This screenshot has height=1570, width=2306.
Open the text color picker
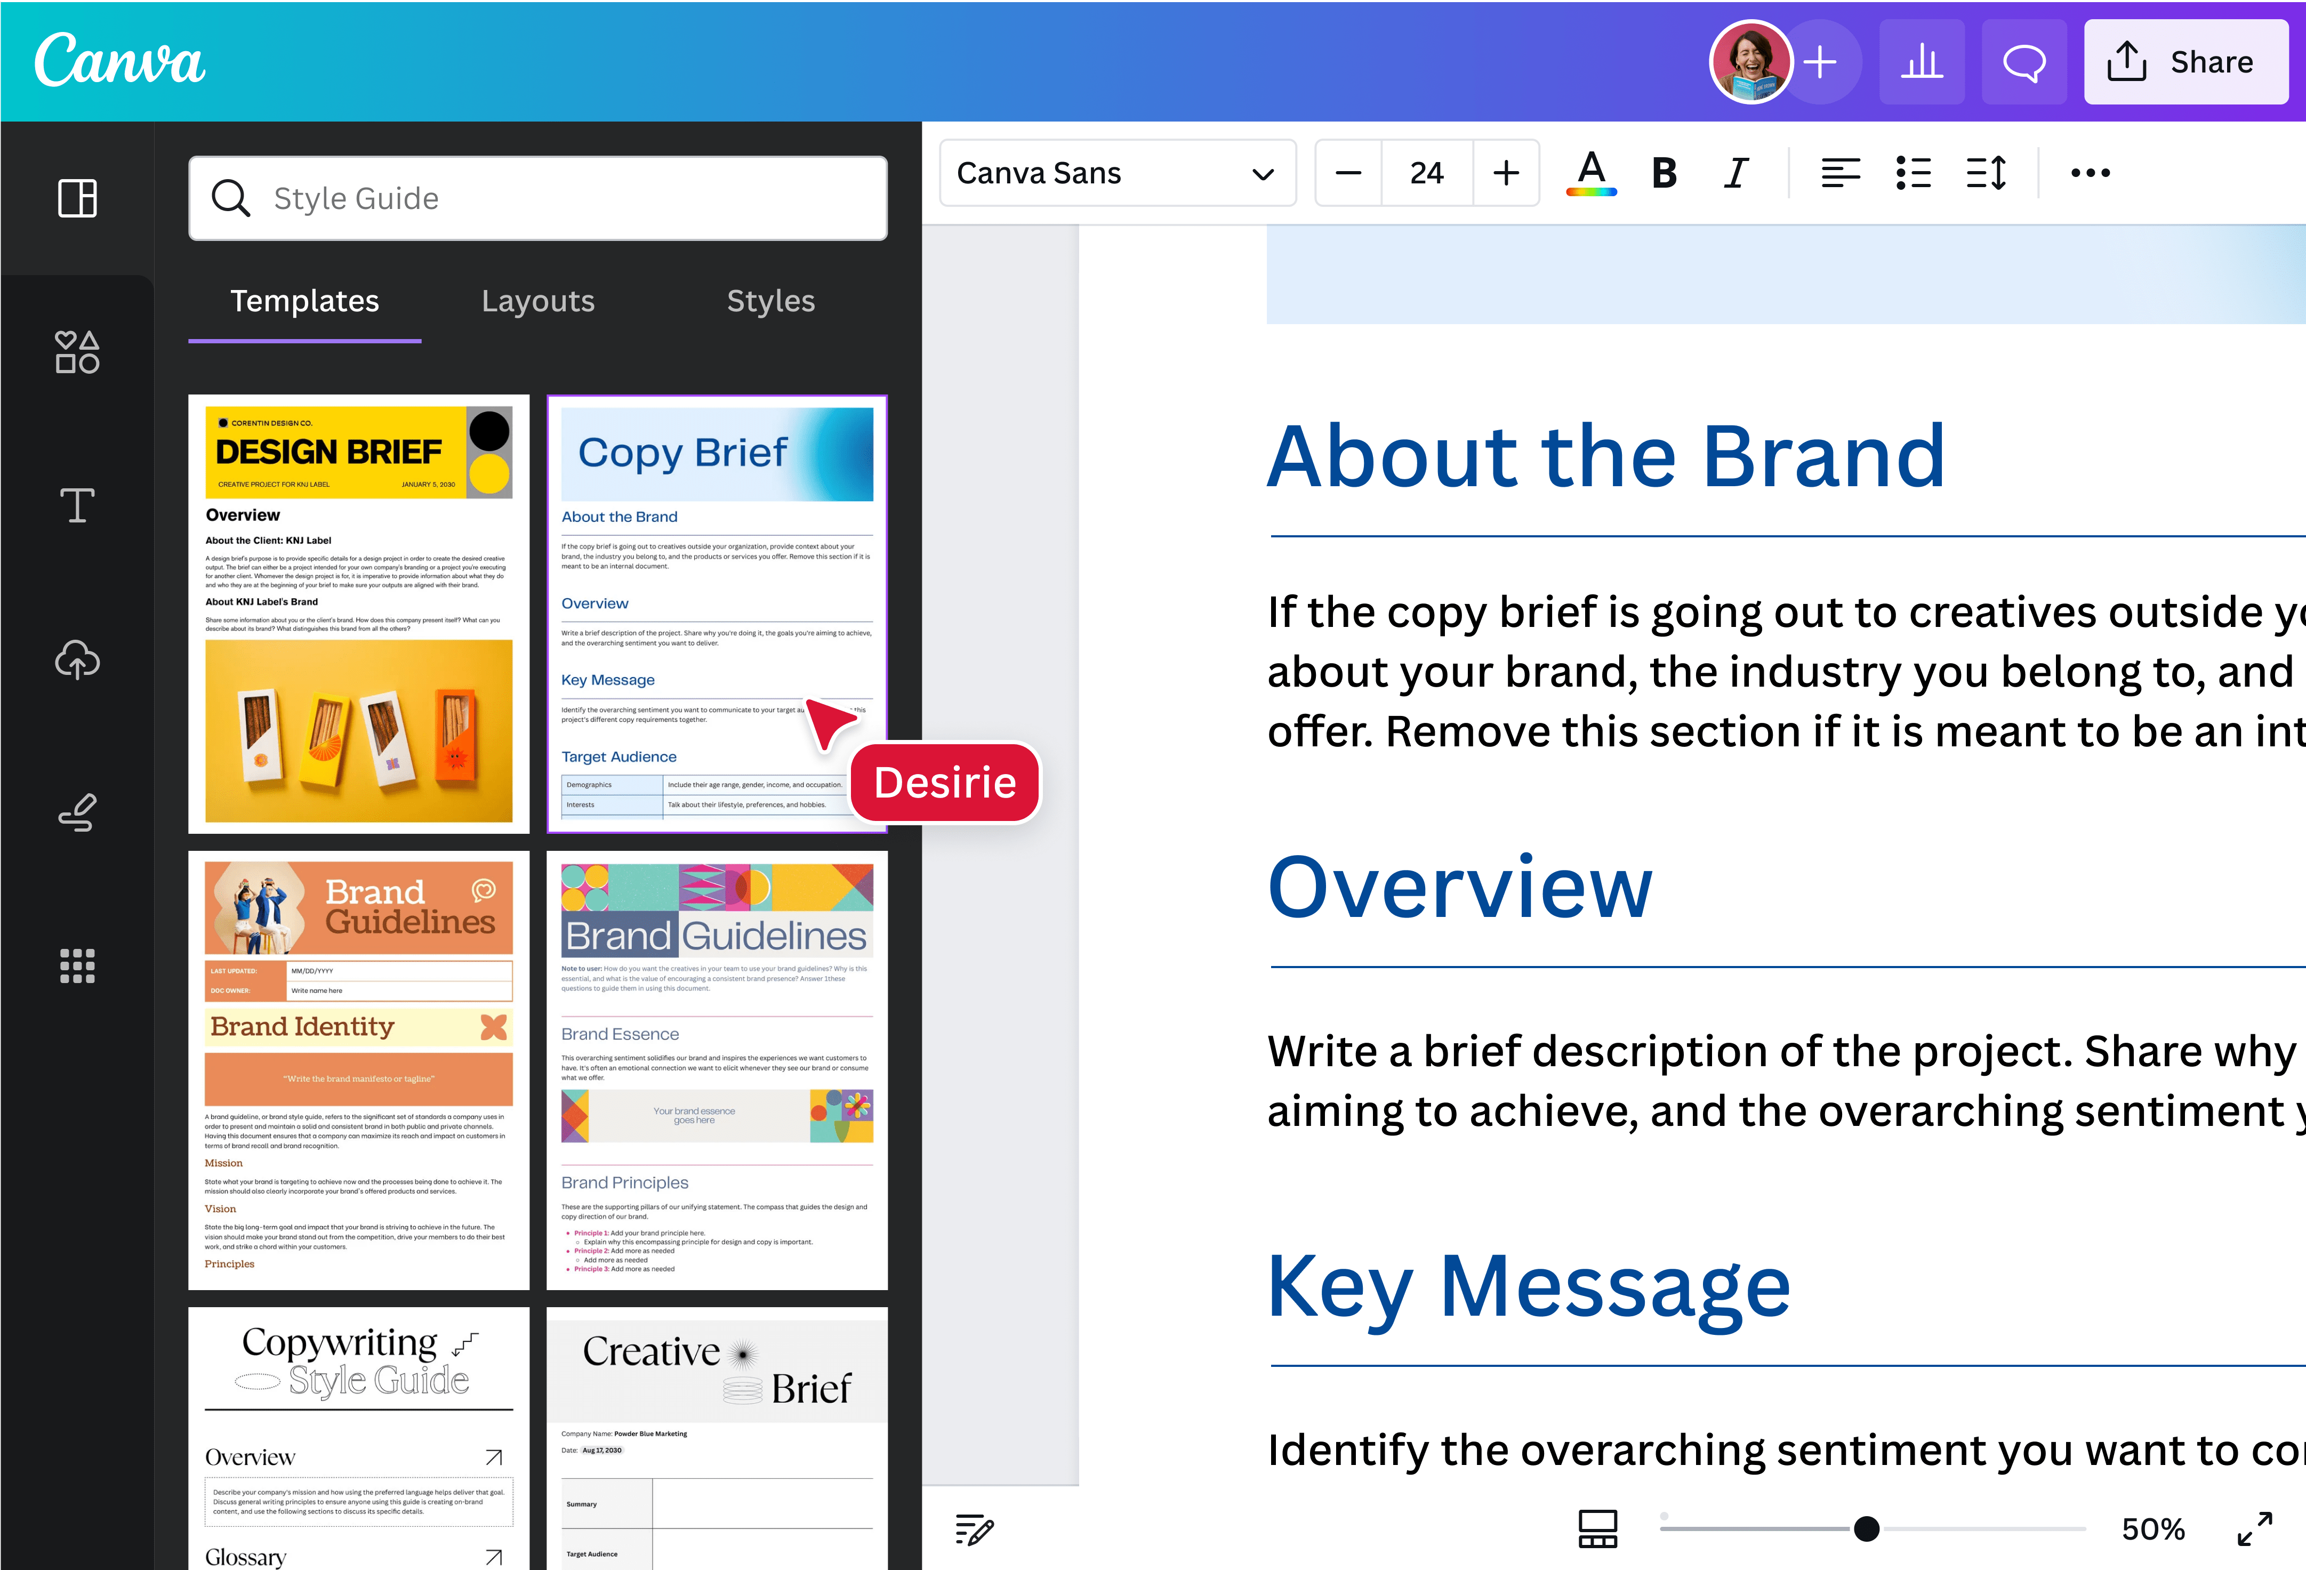coord(1589,173)
